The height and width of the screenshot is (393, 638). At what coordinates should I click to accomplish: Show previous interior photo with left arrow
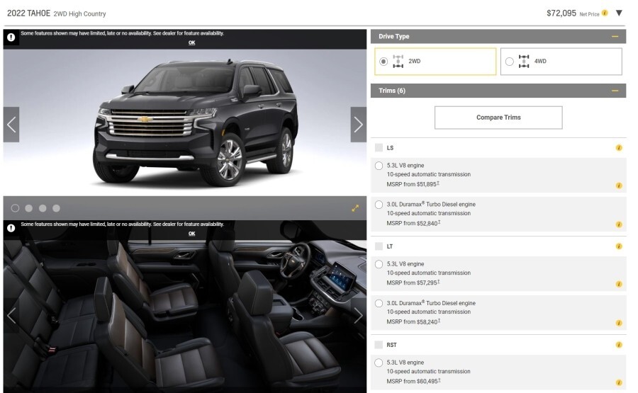point(11,316)
